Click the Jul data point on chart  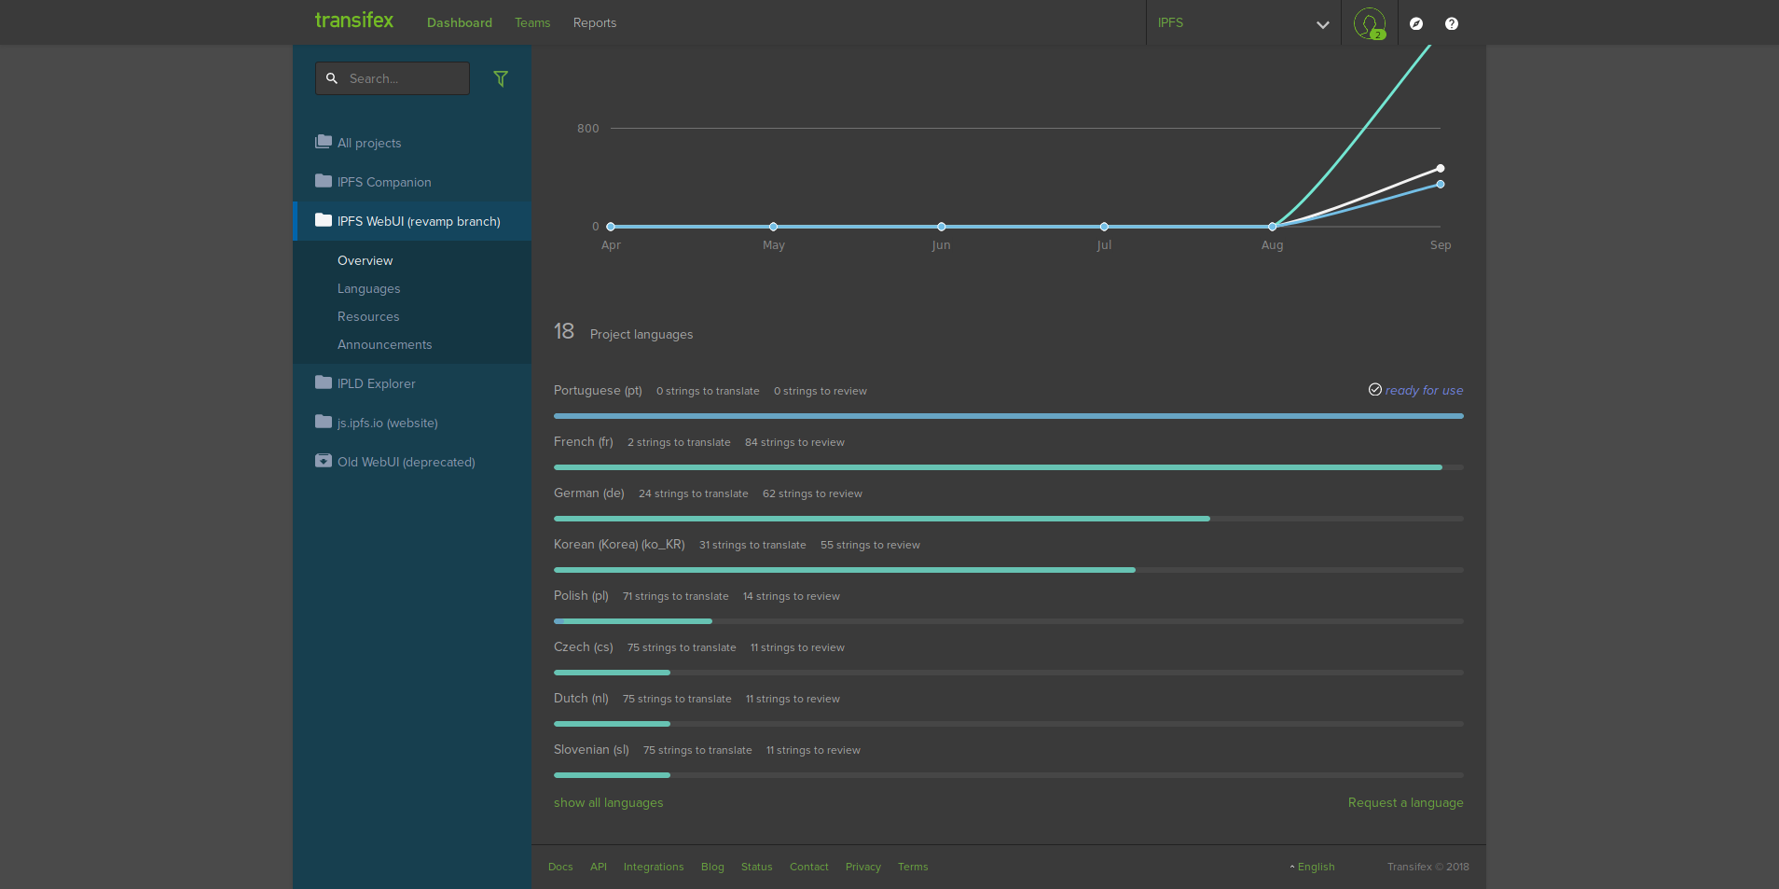[1104, 227]
